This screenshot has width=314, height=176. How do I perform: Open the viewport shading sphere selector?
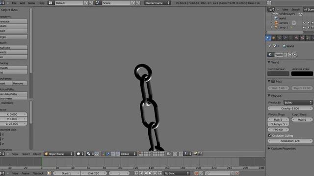point(80,154)
